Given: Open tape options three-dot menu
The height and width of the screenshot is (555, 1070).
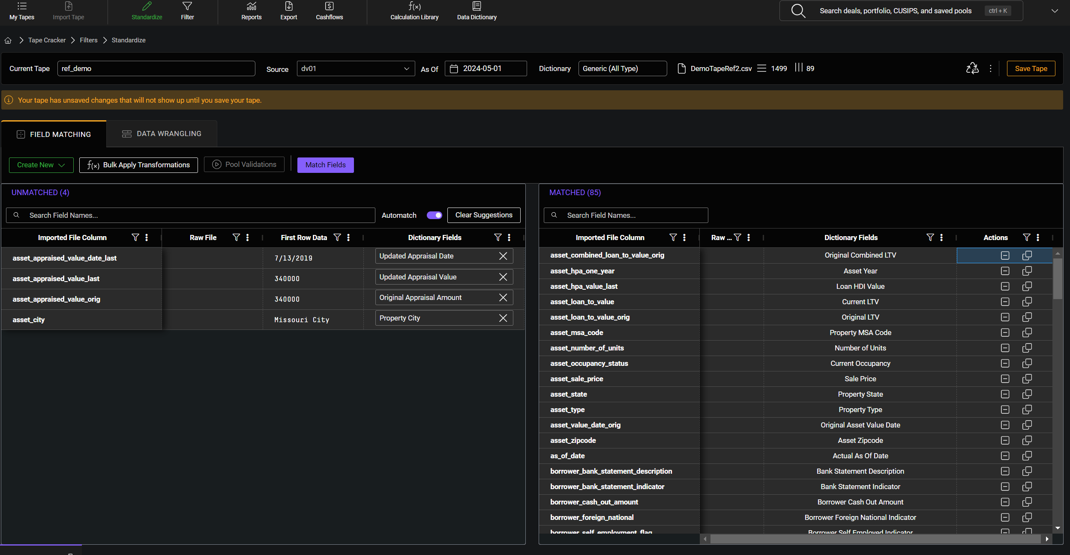Looking at the screenshot, I should (990, 68).
